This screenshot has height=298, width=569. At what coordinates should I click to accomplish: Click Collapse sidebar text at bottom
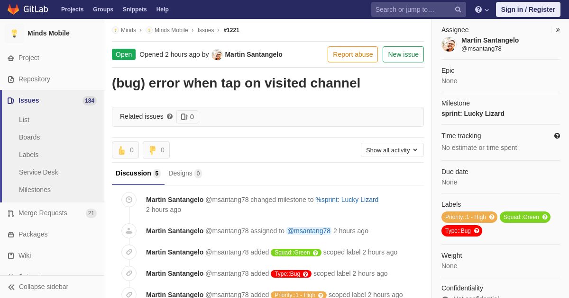click(x=44, y=287)
